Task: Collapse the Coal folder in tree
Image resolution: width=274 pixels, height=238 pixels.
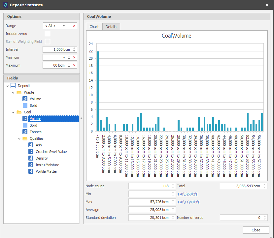Action: coord(13,112)
